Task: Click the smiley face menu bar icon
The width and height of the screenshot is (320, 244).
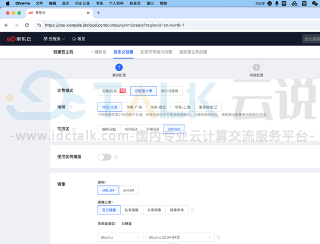Action: (270, 3)
